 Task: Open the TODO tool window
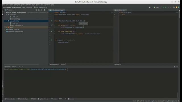pos(33,99)
